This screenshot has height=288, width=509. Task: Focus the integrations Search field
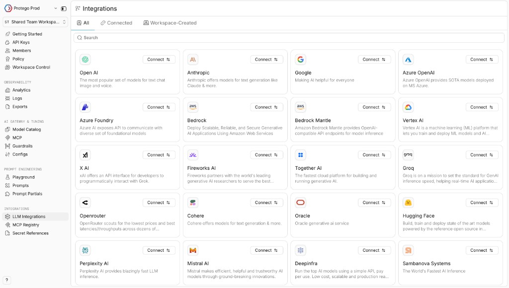pyautogui.click(x=289, y=38)
